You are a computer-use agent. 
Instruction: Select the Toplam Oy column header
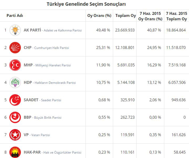126,15
